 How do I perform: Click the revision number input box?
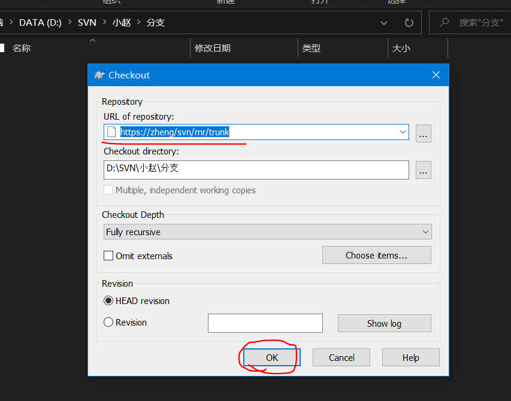[265, 323]
